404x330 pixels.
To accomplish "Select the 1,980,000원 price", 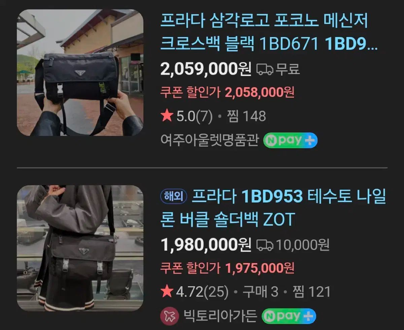I will point(206,245).
